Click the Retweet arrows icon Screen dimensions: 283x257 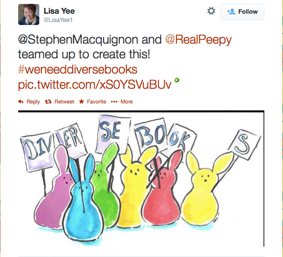[48, 102]
